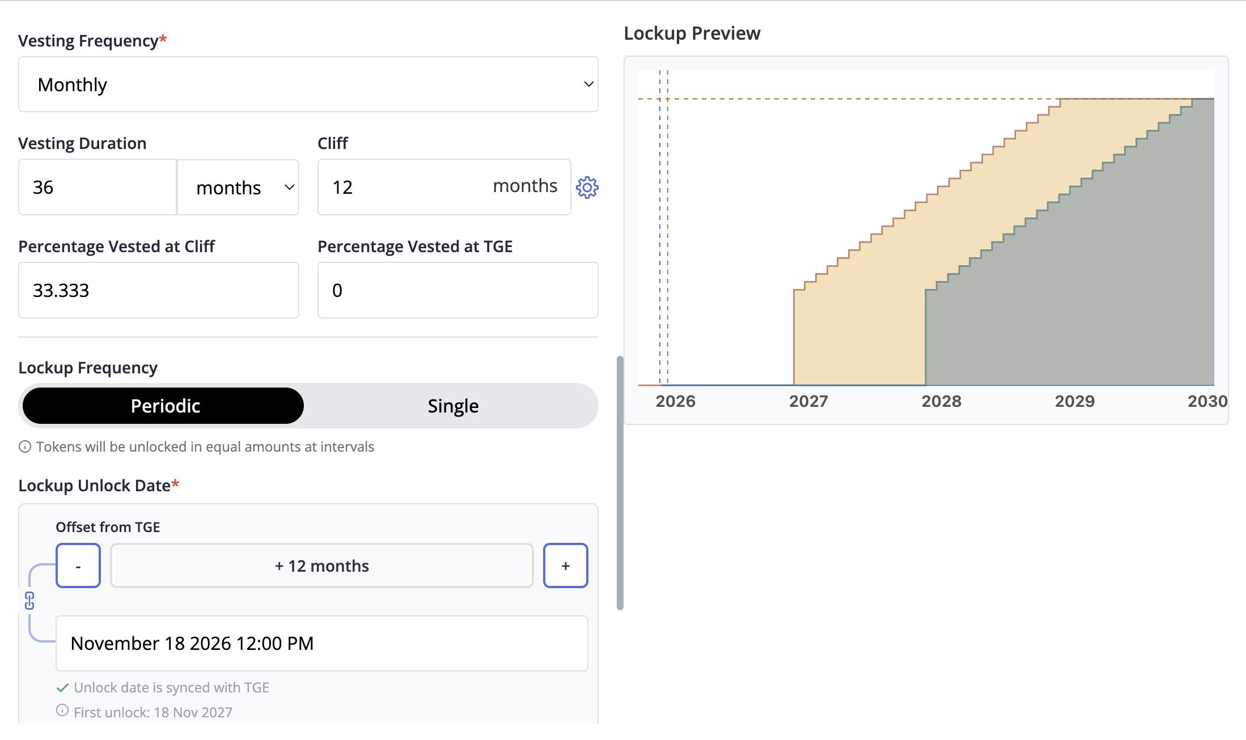Click info icon beside tokens unlocked text
This screenshot has width=1246, height=740.
point(25,447)
